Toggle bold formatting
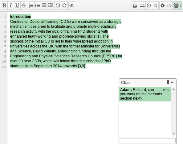Screen dimensions: 183x144 (x=4, y=6)
